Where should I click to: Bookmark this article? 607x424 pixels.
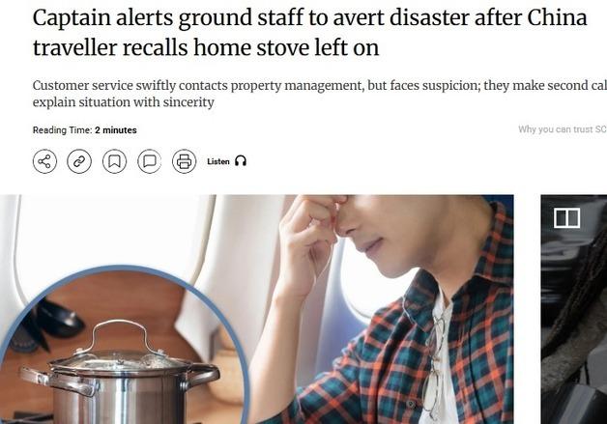pos(115,161)
